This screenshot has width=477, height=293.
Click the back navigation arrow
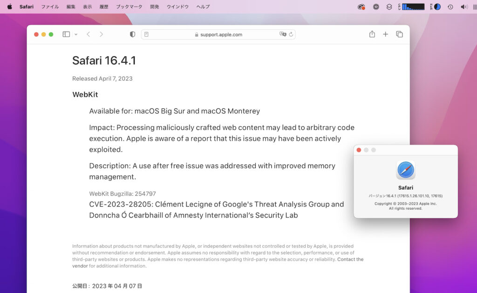[88, 34]
